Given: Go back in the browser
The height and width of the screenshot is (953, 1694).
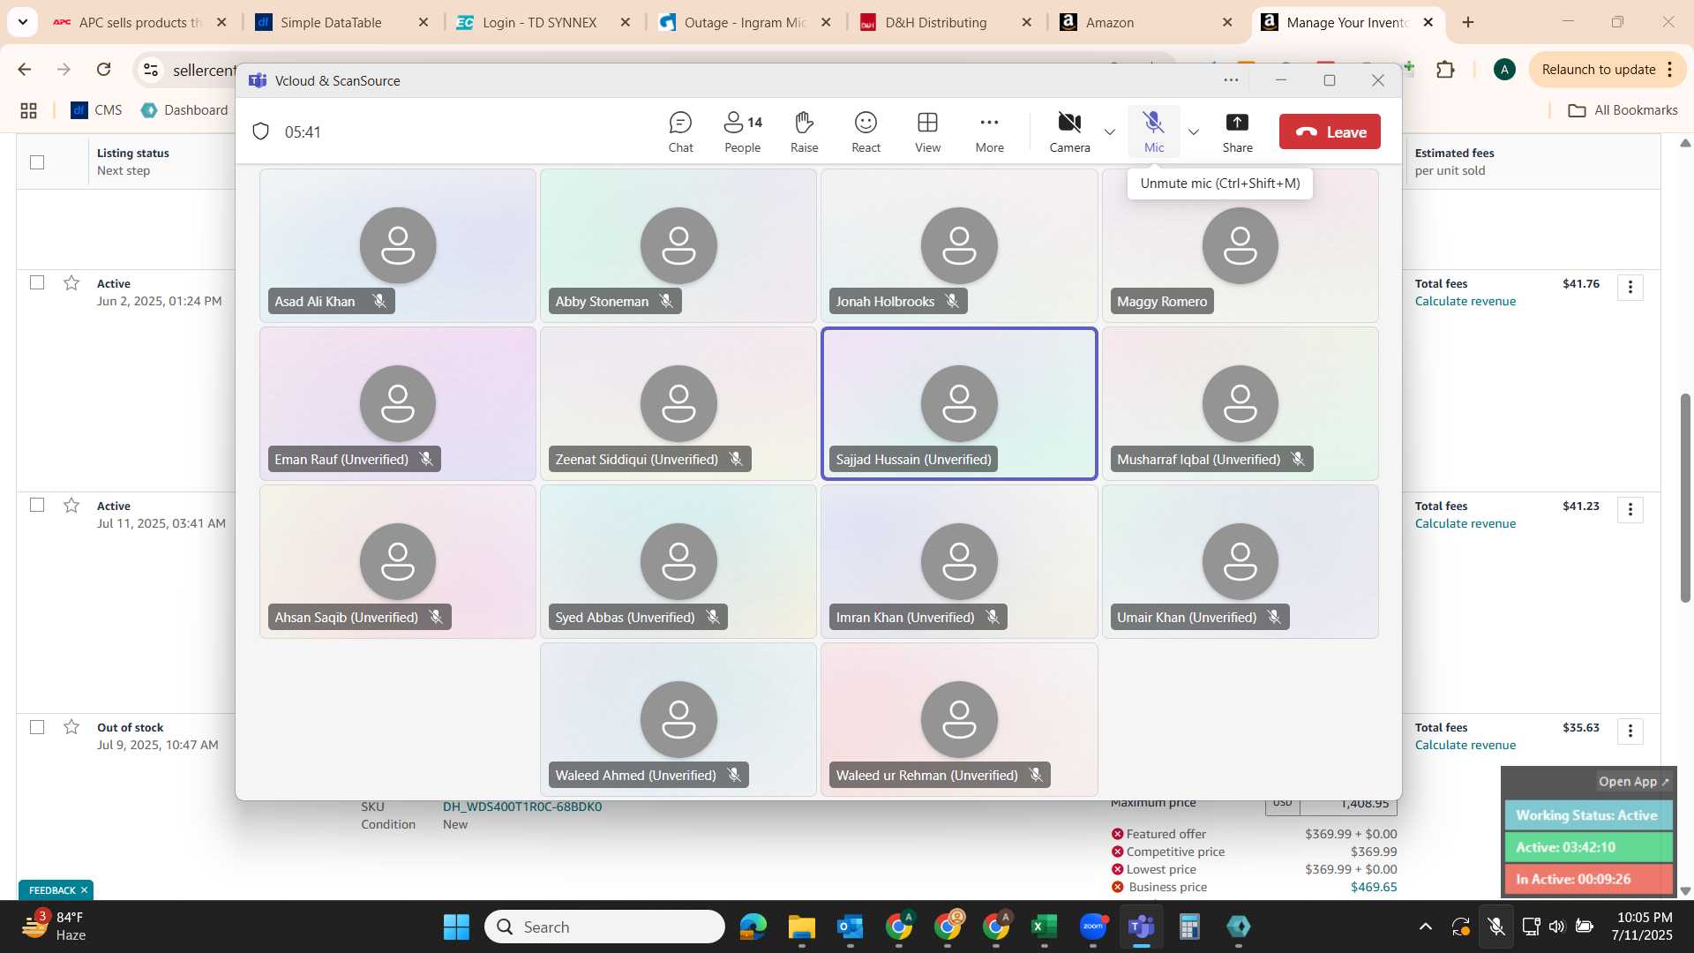Looking at the screenshot, I should [25, 69].
